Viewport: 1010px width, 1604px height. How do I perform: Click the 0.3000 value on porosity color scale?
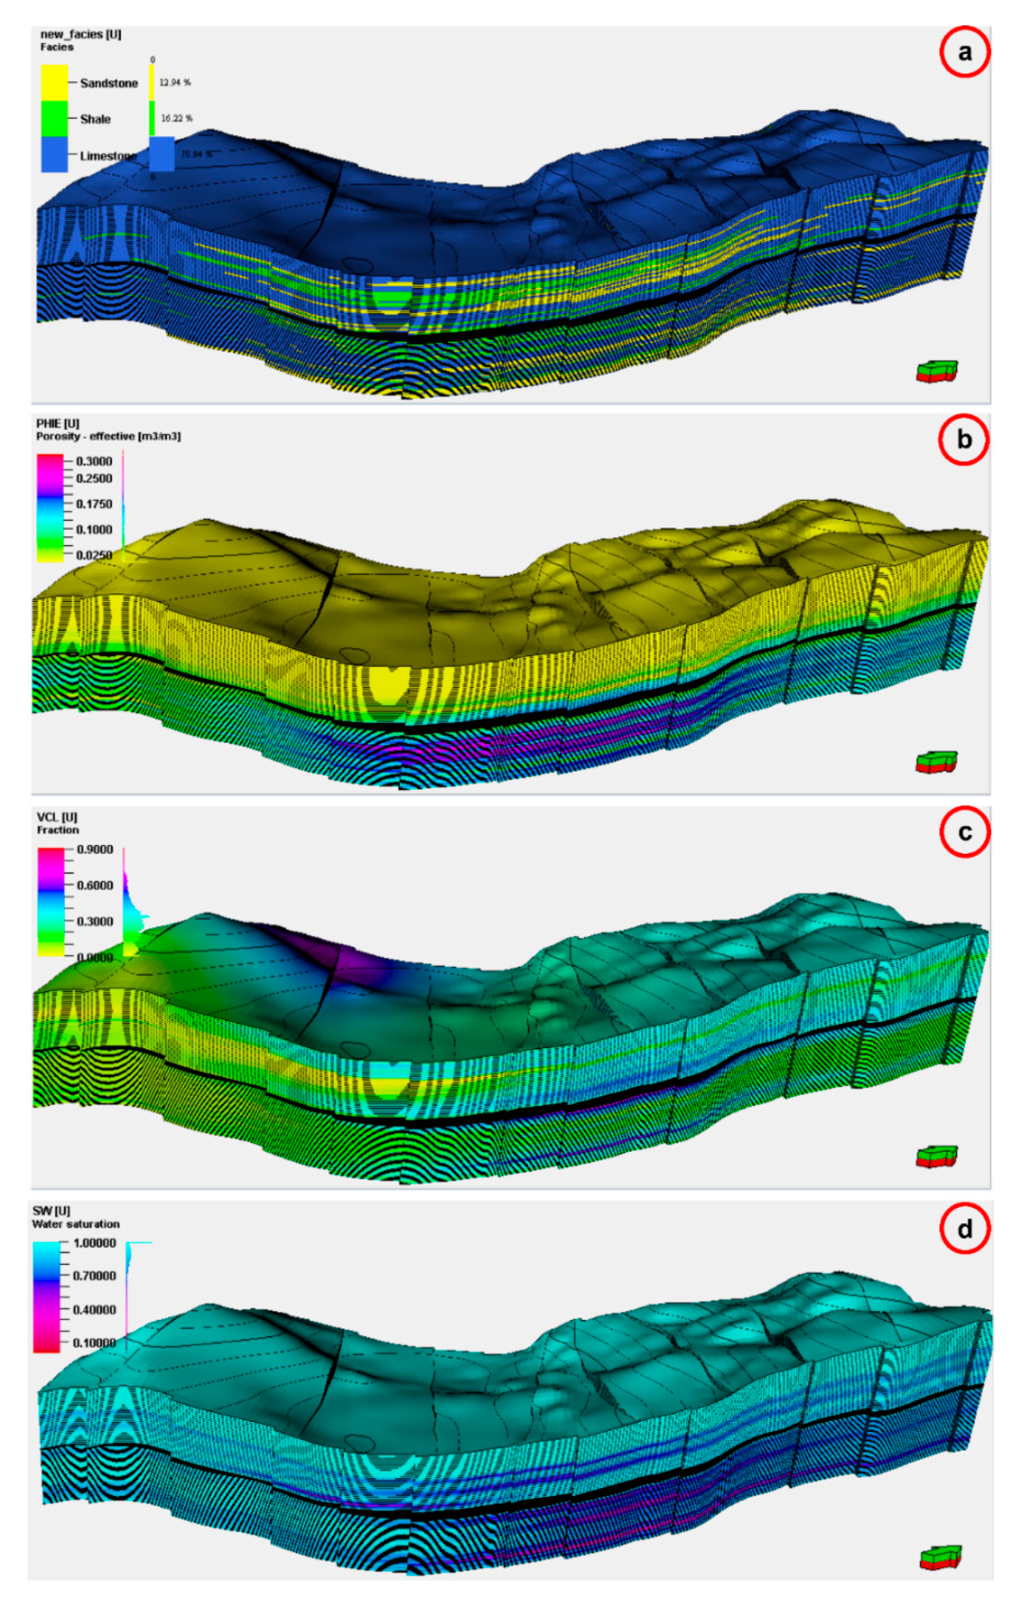point(94,461)
